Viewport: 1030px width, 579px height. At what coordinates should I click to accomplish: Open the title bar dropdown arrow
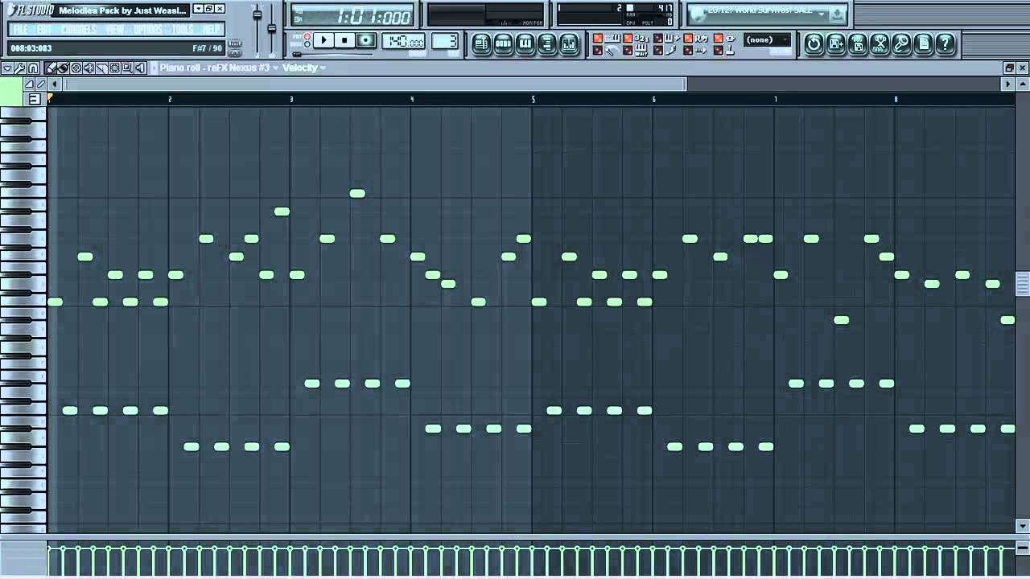(x=198, y=9)
